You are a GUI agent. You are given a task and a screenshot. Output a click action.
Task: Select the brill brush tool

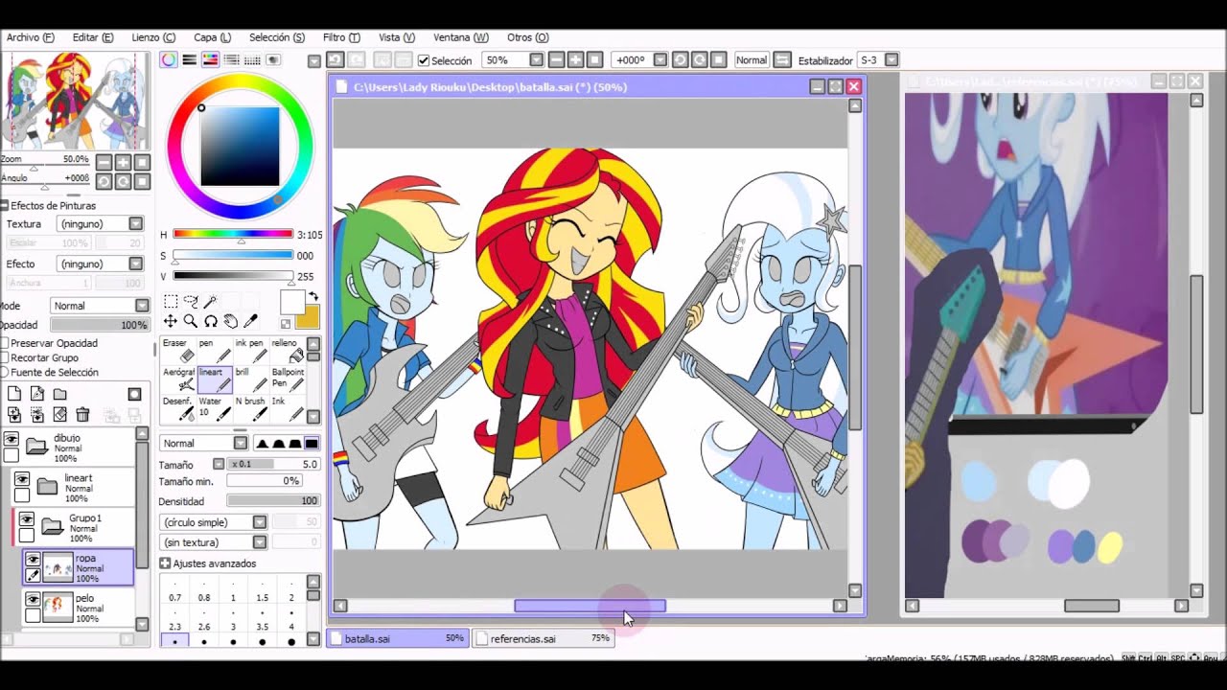(x=251, y=379)
